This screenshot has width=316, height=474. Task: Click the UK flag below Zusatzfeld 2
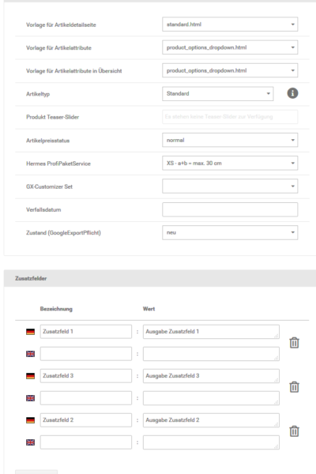tap(30, 442)
